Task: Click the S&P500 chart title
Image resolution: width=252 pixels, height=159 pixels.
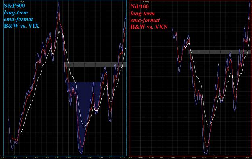Action: click(x=15, y=6)
